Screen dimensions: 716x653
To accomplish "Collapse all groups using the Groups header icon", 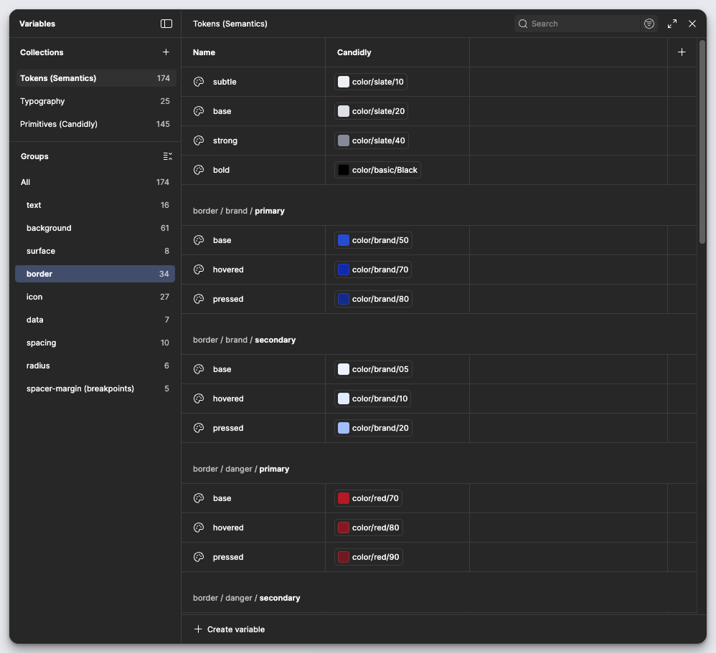I will 166,156.
